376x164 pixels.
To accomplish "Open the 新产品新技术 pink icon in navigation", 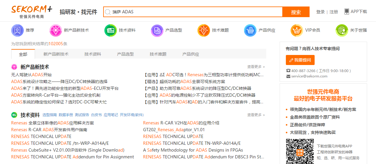I will pos(56,30).
